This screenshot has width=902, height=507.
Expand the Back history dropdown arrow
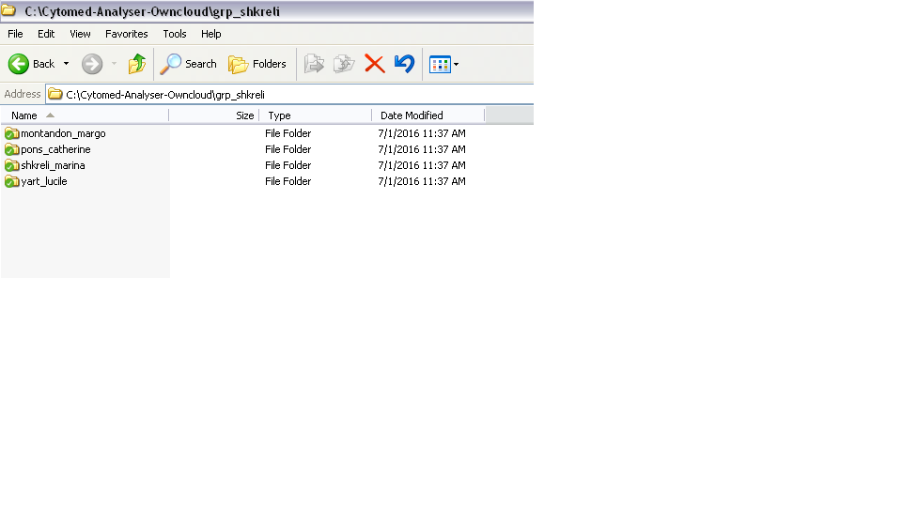tap(66, 64)
